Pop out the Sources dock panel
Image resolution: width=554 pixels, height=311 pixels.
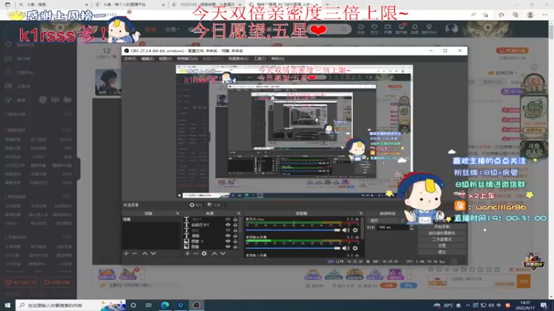pyautogui.click(x=239, y=214)
